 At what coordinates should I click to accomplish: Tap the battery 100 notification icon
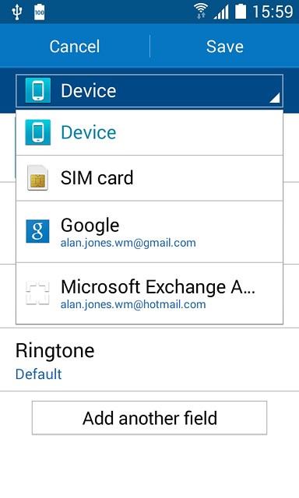pyautogui.click(x=39, y=12)
